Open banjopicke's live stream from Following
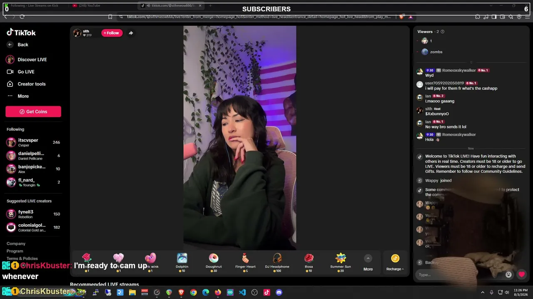533x299 pixels. click(33, 169)
